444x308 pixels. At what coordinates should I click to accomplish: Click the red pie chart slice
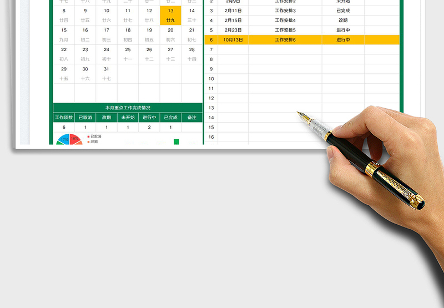75,139
